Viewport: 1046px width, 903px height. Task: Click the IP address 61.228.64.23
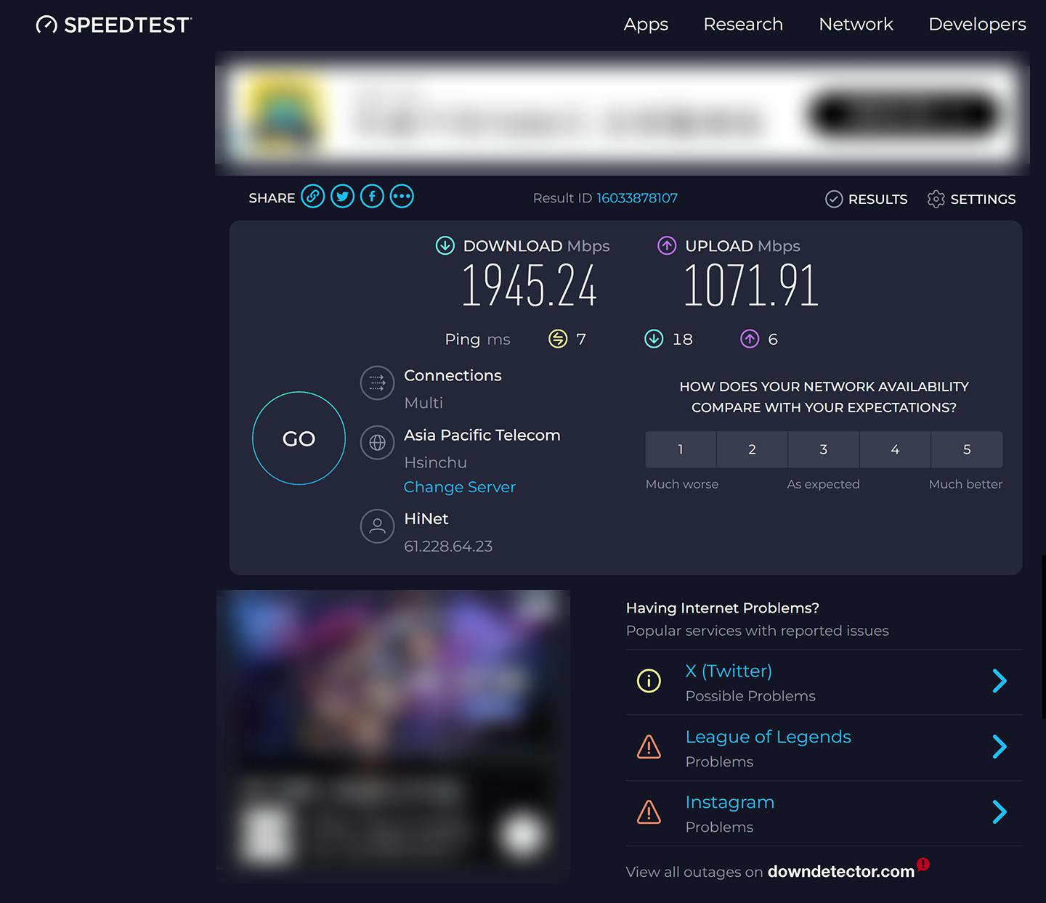tap(448, 546)
